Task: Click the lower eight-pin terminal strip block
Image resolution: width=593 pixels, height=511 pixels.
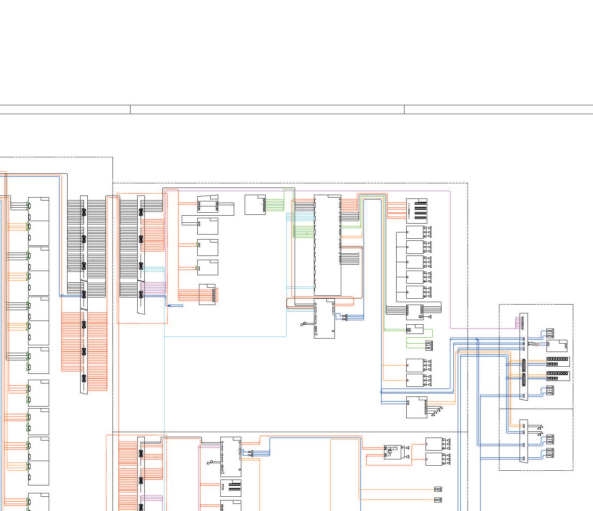Action: click(558, 375)
